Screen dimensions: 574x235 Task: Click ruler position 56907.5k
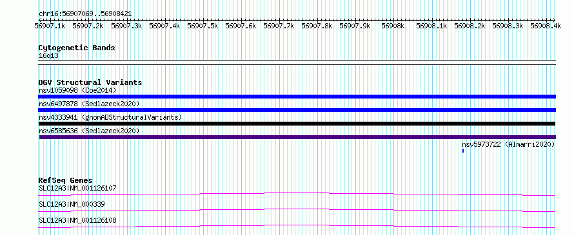(203, 26)
